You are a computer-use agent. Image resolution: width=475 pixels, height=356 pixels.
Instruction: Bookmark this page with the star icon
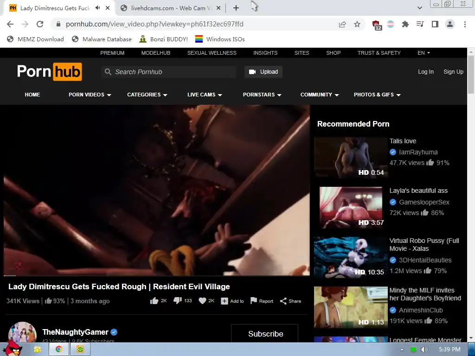pos(357,24)
